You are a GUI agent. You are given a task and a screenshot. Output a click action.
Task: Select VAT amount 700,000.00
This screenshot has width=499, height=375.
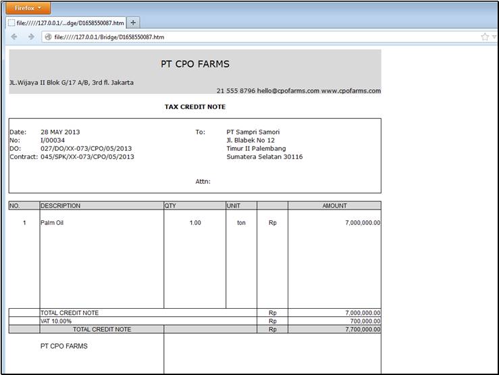(365, 321)
